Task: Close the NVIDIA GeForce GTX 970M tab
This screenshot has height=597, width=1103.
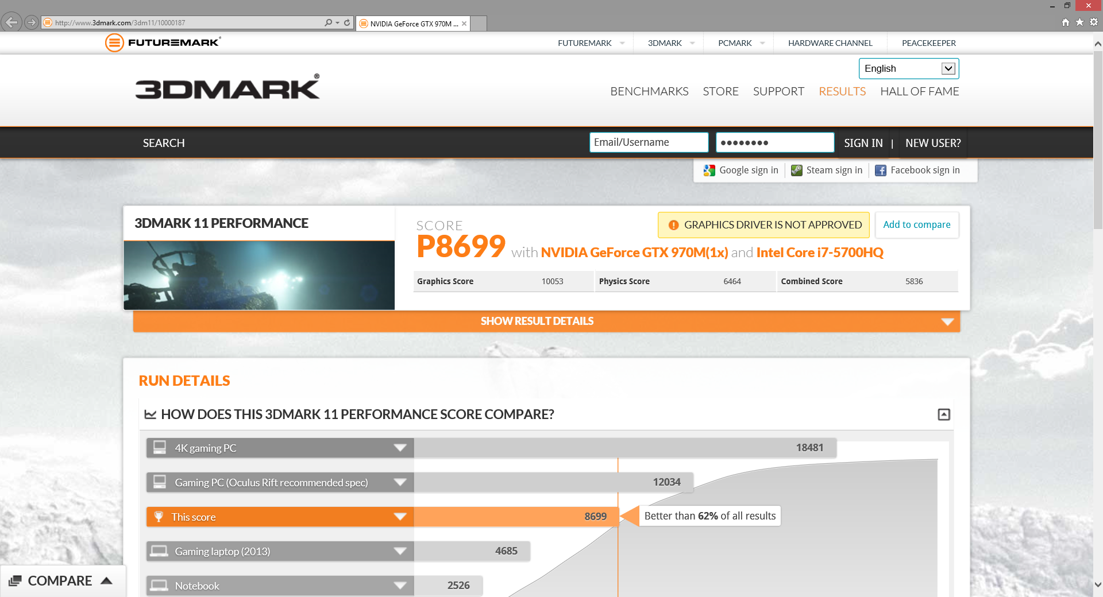Action: click(464, 24)
